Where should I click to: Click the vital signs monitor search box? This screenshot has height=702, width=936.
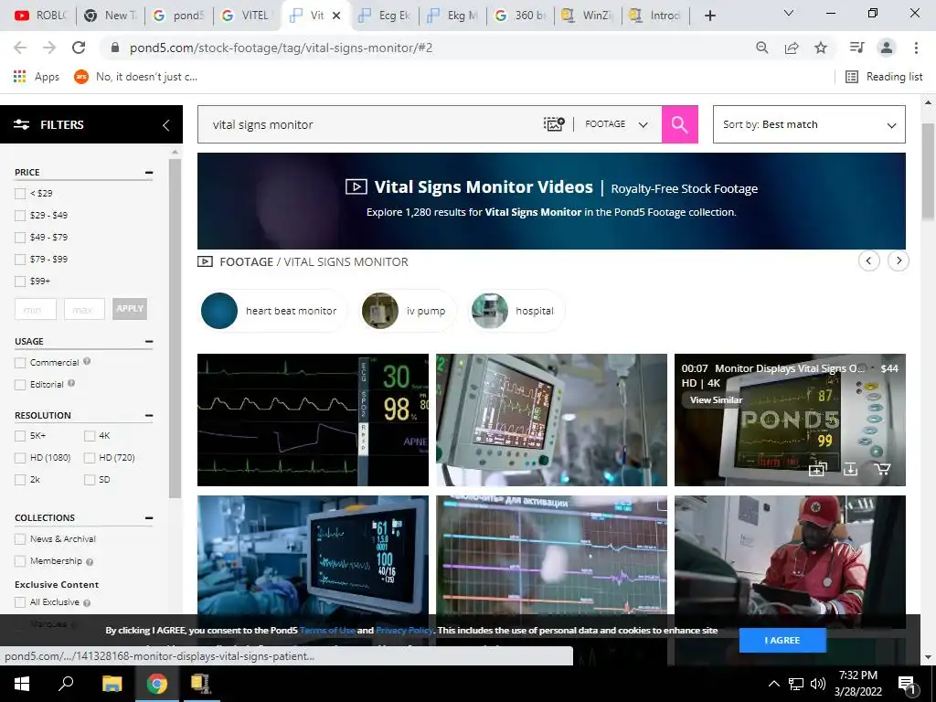pos(370,124)
